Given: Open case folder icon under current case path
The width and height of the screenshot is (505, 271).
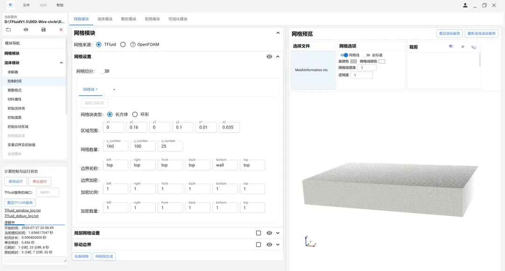Looking at the screenshot, I should coord(8,29).
